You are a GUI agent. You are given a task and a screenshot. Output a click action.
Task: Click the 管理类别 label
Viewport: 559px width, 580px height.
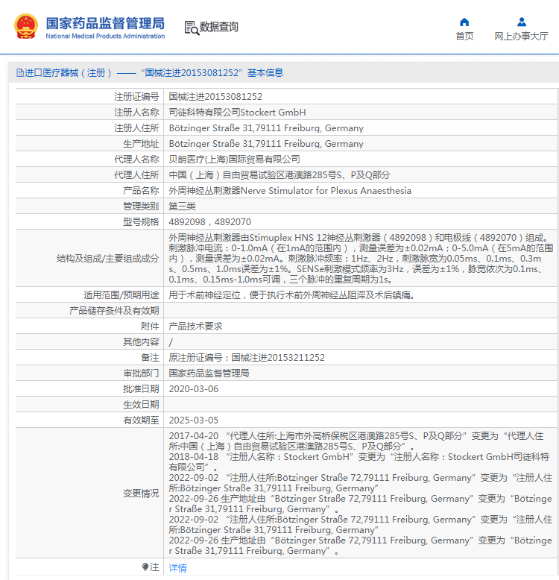pyautogui.click(x=141, y=207)
